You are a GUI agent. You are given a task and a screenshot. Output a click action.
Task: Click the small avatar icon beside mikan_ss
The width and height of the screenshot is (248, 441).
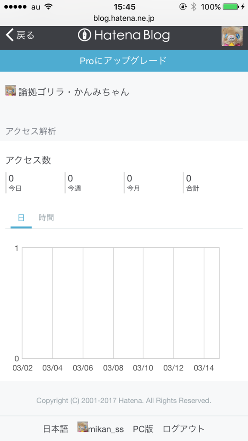(x=83, y=427)
